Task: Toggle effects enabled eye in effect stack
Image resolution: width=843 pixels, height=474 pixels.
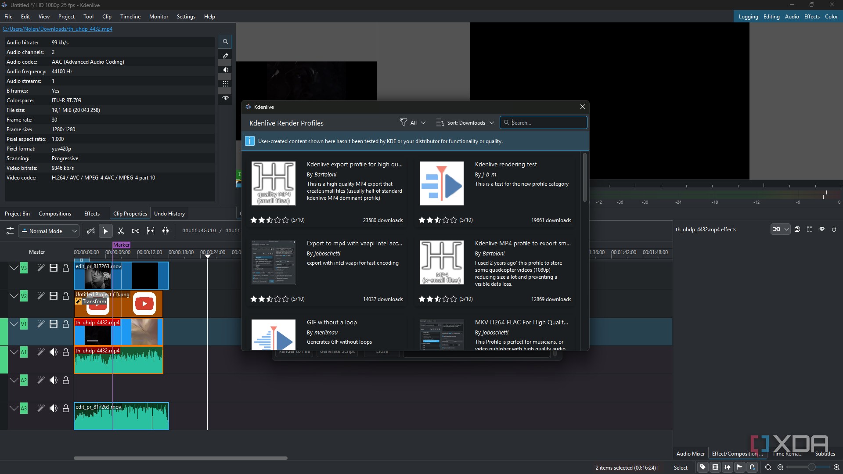Action: [x=822, y=229]
